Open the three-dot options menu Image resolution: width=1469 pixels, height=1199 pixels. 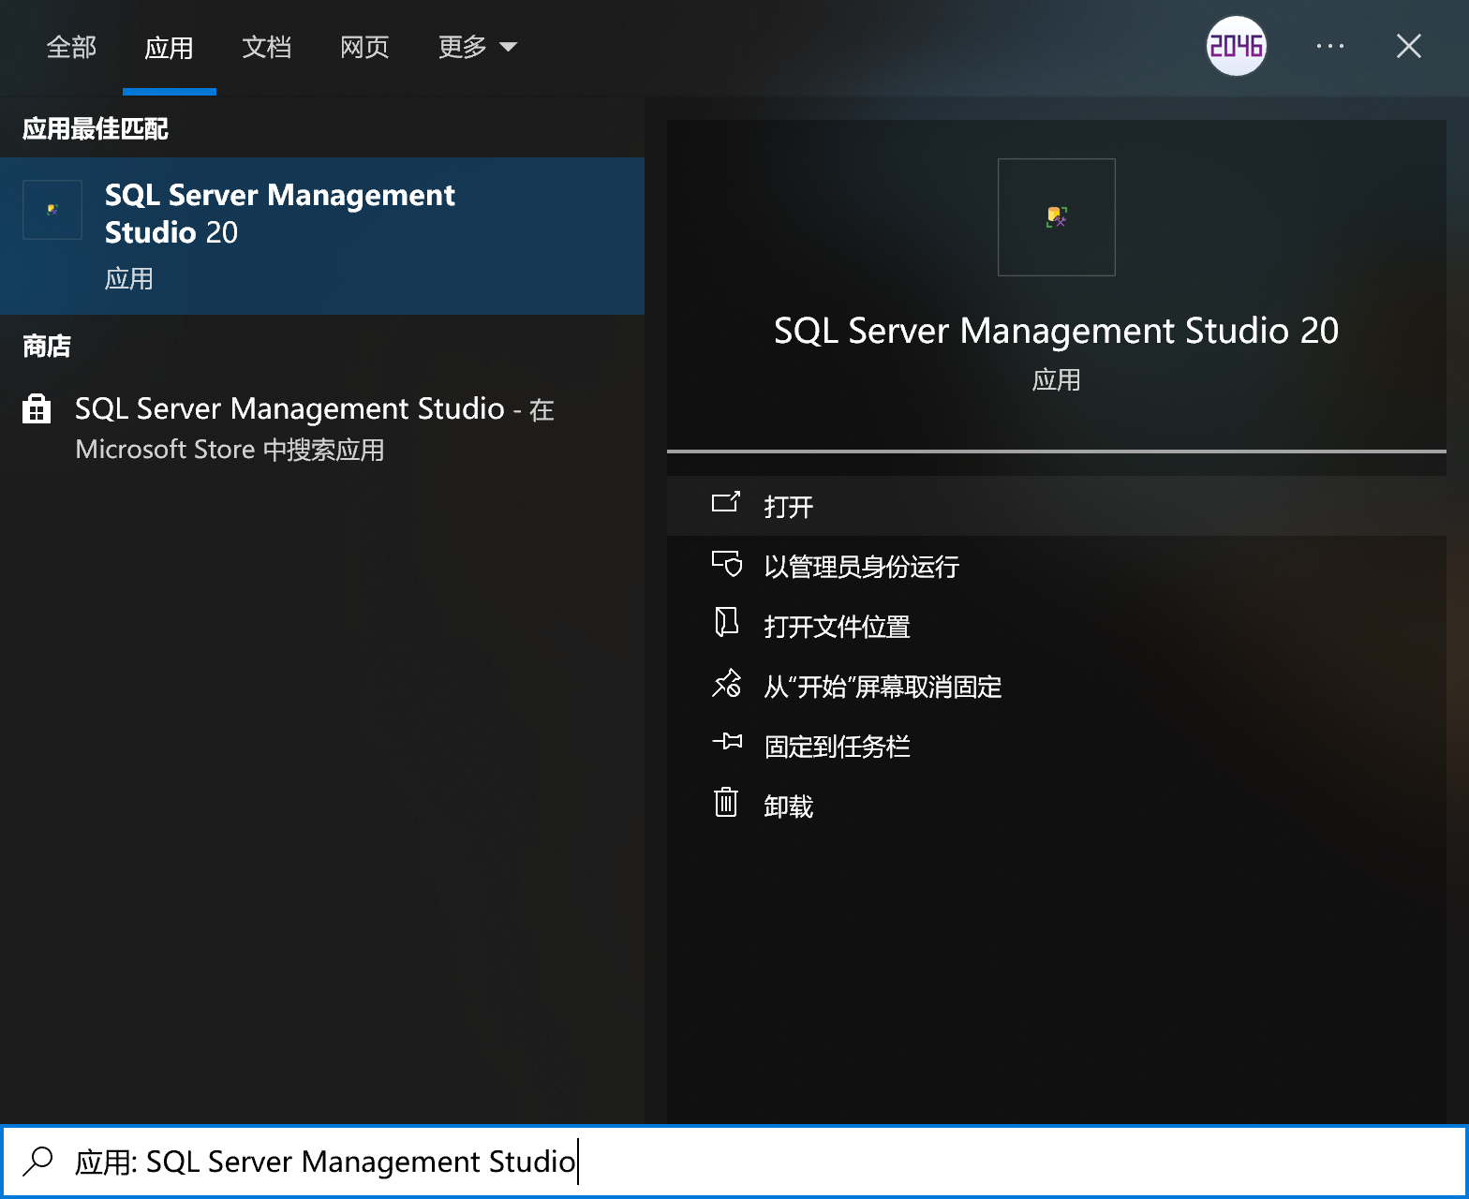[1329, 46]
